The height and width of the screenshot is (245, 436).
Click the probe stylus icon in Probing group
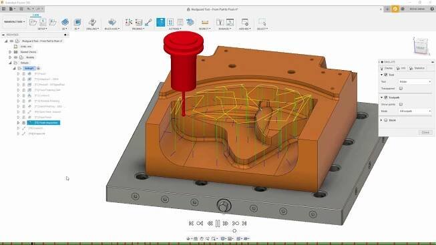click(148, 22)
